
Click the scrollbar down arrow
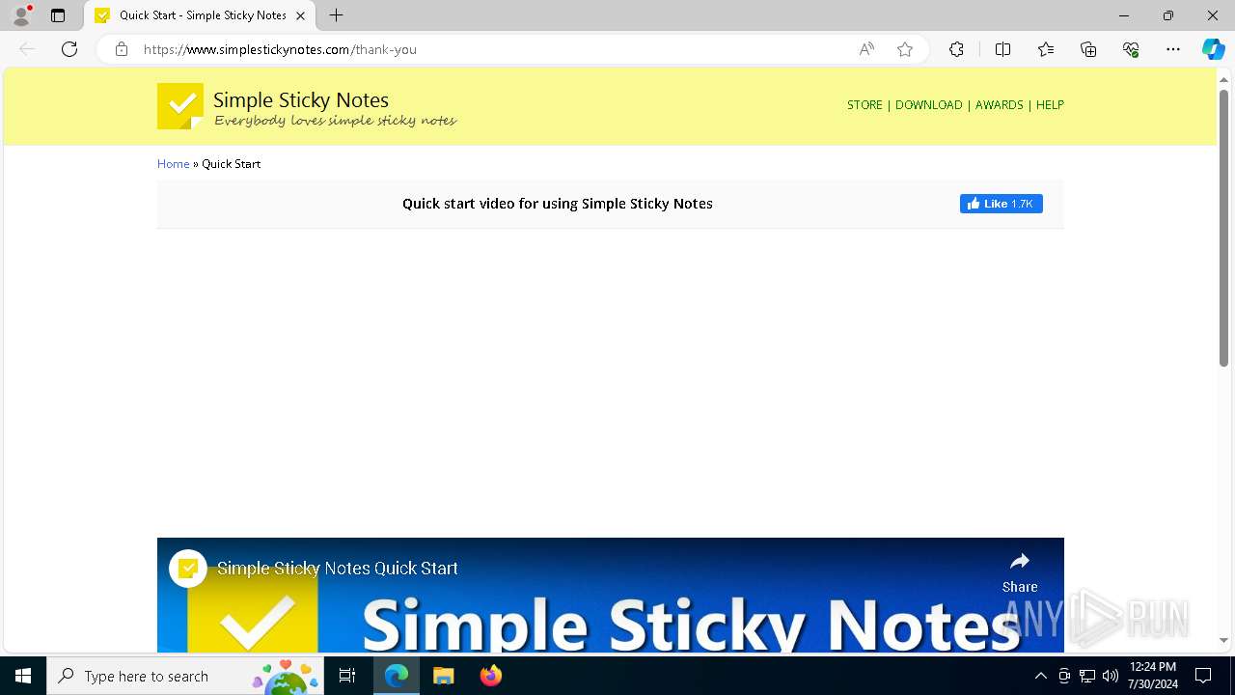point(1223,640)
